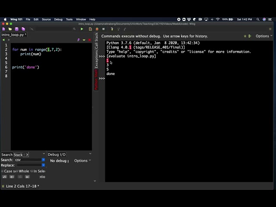Open the search panel Options menu
This screenshot has width=276, height=207.
(x=42, y=177)
